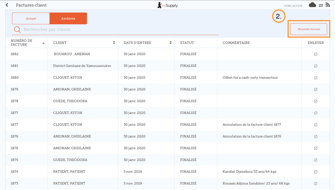Switch to the Actuel tab

click(31, 19)
